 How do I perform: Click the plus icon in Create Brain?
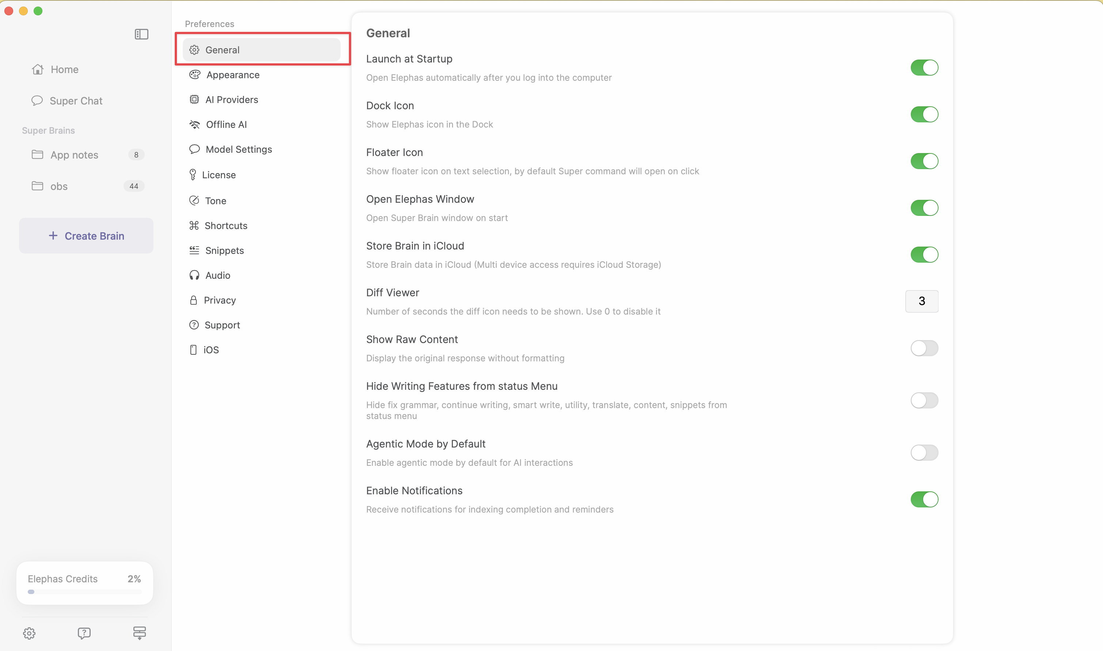(53, 236)
